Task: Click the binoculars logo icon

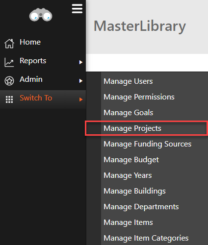Action: pyautogui.click(x=41, y=15)
